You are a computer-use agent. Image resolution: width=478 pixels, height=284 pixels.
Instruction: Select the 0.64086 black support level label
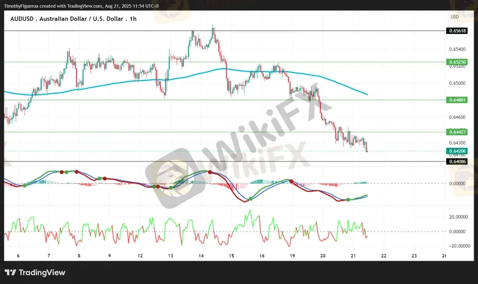[457, 161]
